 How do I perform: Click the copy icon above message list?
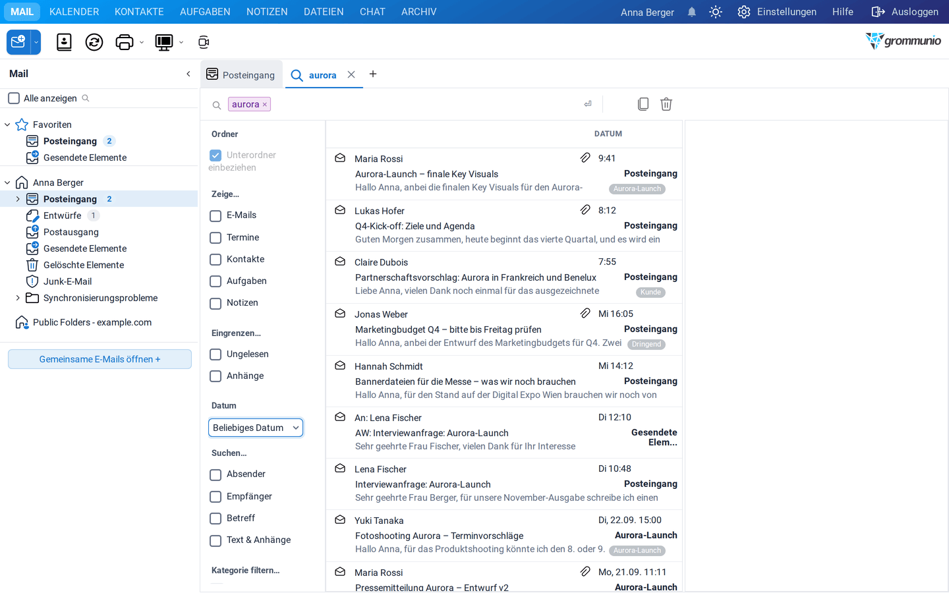[x=643, y=104]
